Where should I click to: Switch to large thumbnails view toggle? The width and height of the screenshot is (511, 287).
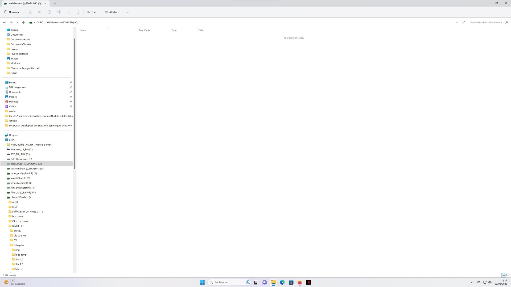tap(508, 275)
